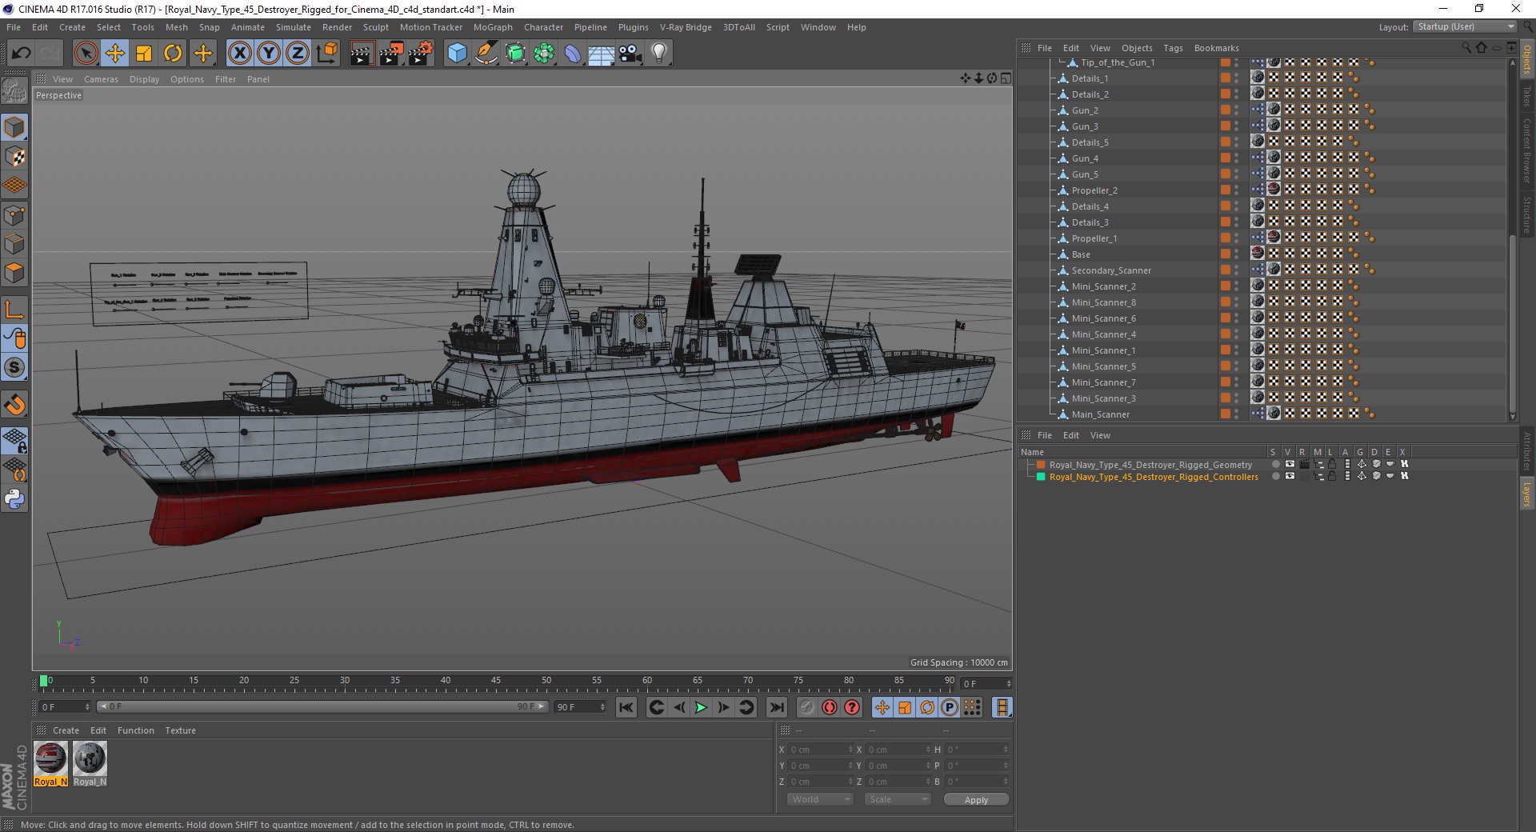1536x832 pixels.
Task: Activate the Move tool in top toolbar
Action: pyautogui.click(x=114, y=54)
